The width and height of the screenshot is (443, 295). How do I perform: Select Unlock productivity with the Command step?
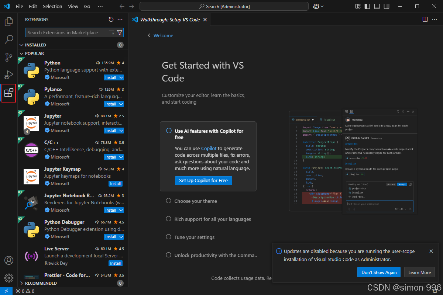211,255
